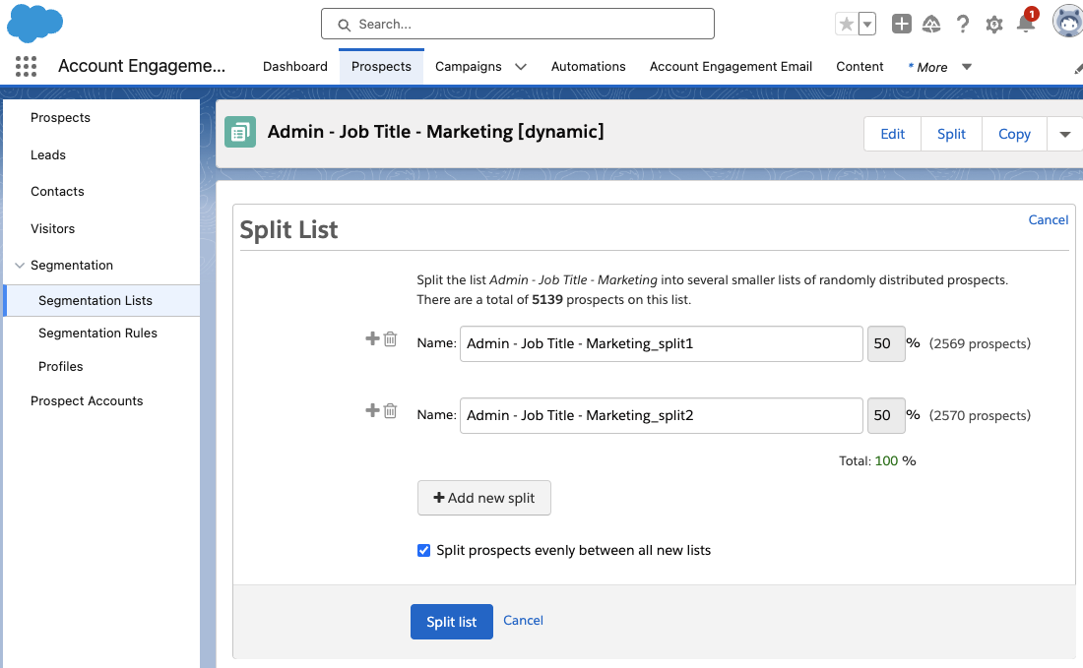Click the Edit button
Image resolution: width=1083 pixels, height=668 pixels.
click(892, 134)
